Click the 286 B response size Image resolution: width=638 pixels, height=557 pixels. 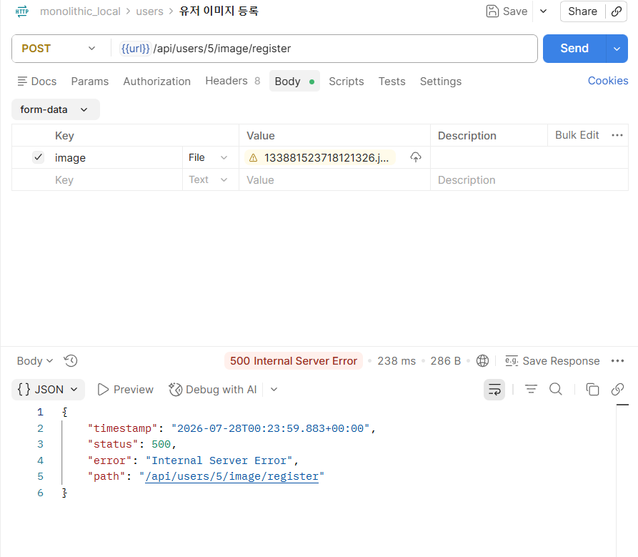(446, 361)
